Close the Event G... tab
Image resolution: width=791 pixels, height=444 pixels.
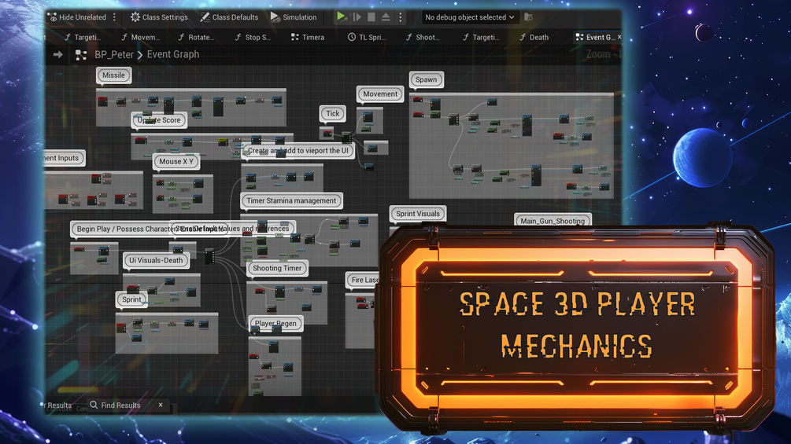coord(619,37)
